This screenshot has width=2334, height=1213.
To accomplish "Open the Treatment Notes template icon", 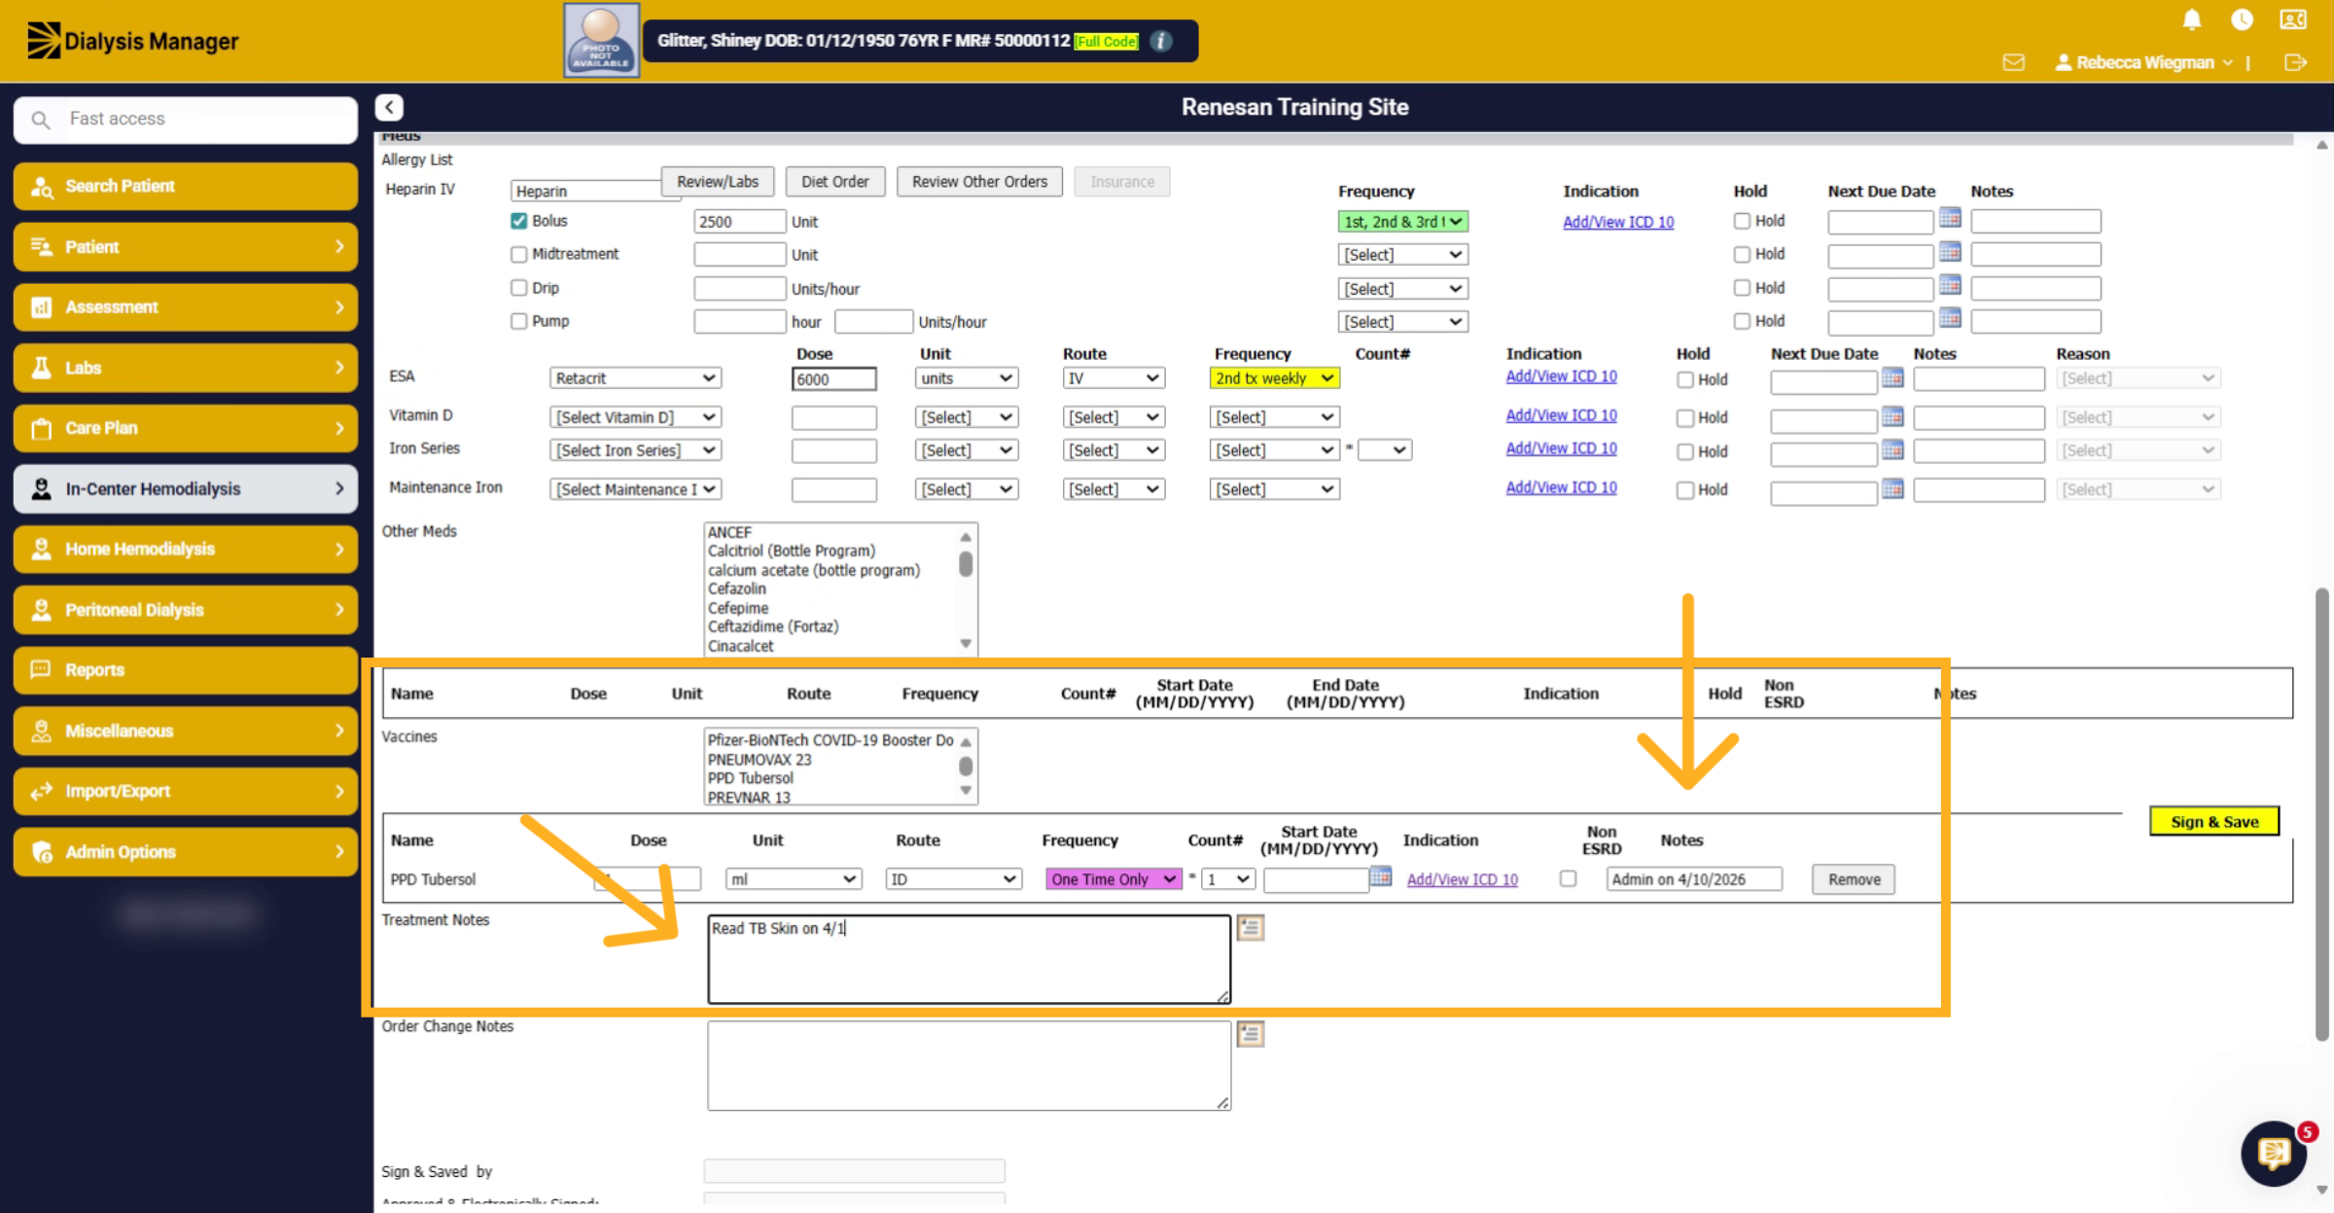I will tap(1251, 928).
